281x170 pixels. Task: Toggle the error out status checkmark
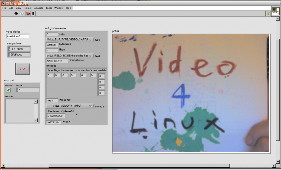point(9,90)
